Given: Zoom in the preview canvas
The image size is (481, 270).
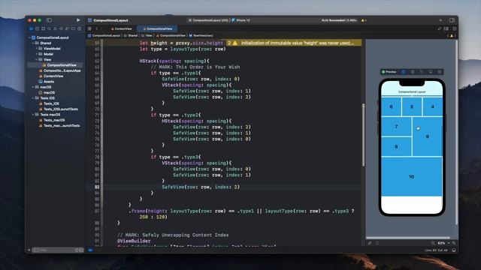Looking at the screenshot, I should pyautogui.click(x=454, y=243).
